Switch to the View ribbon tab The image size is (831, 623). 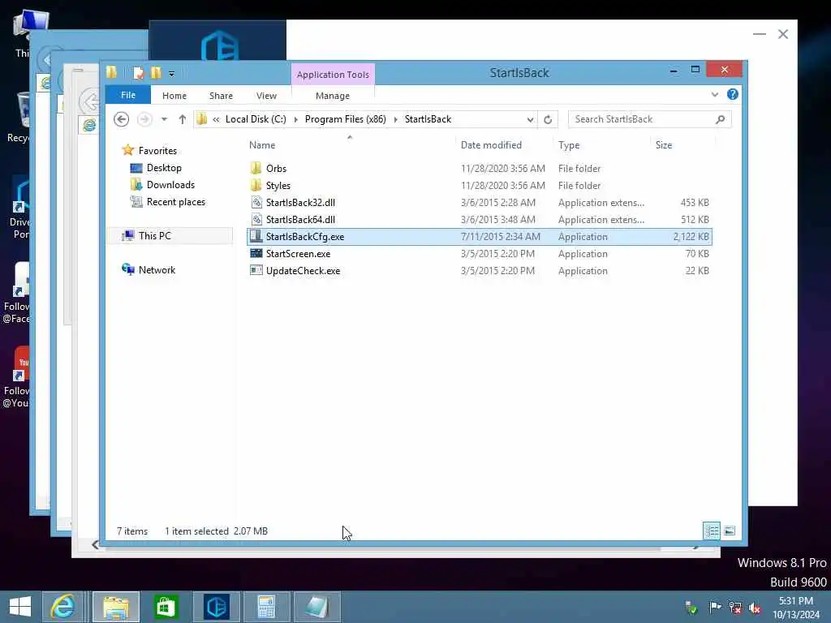pos(266,96)
